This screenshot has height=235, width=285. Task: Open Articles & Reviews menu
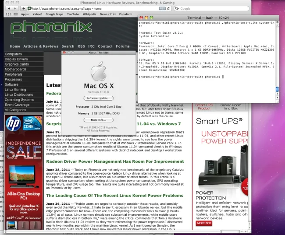[x=41, y=46]
